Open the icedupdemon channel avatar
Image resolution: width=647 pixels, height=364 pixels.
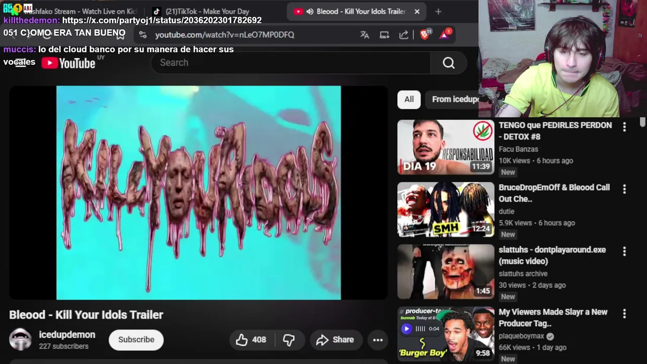(20, 340)
